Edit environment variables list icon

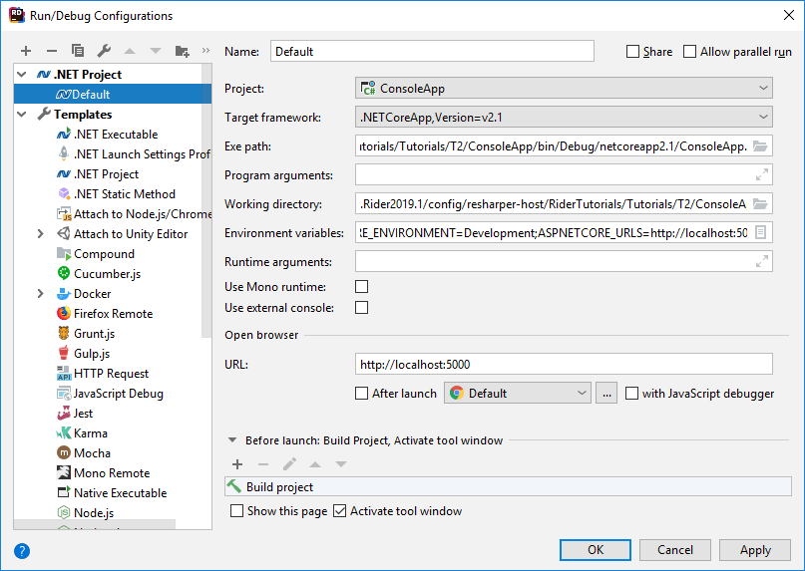pyautogui.click(x=761, y=232)
